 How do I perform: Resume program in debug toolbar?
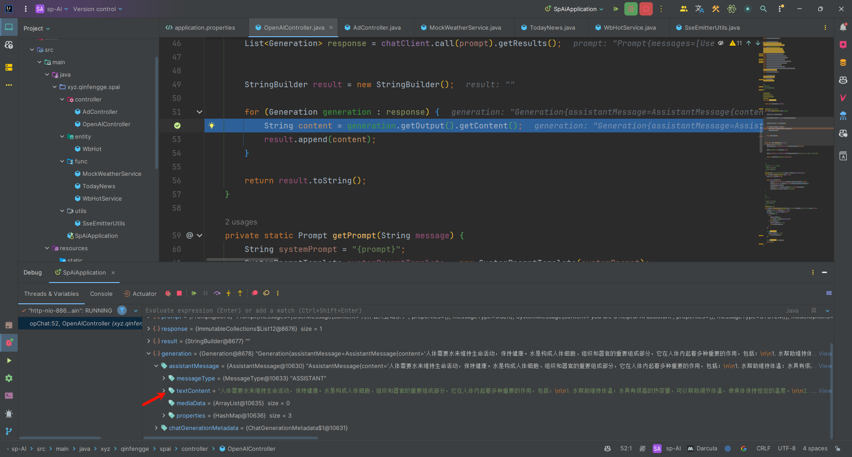(x=194, y=293)
